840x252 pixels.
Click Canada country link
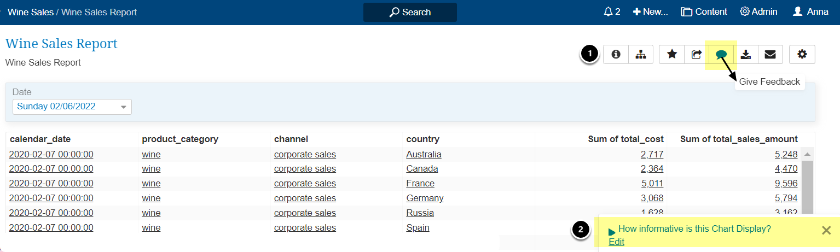coord(422,168)
